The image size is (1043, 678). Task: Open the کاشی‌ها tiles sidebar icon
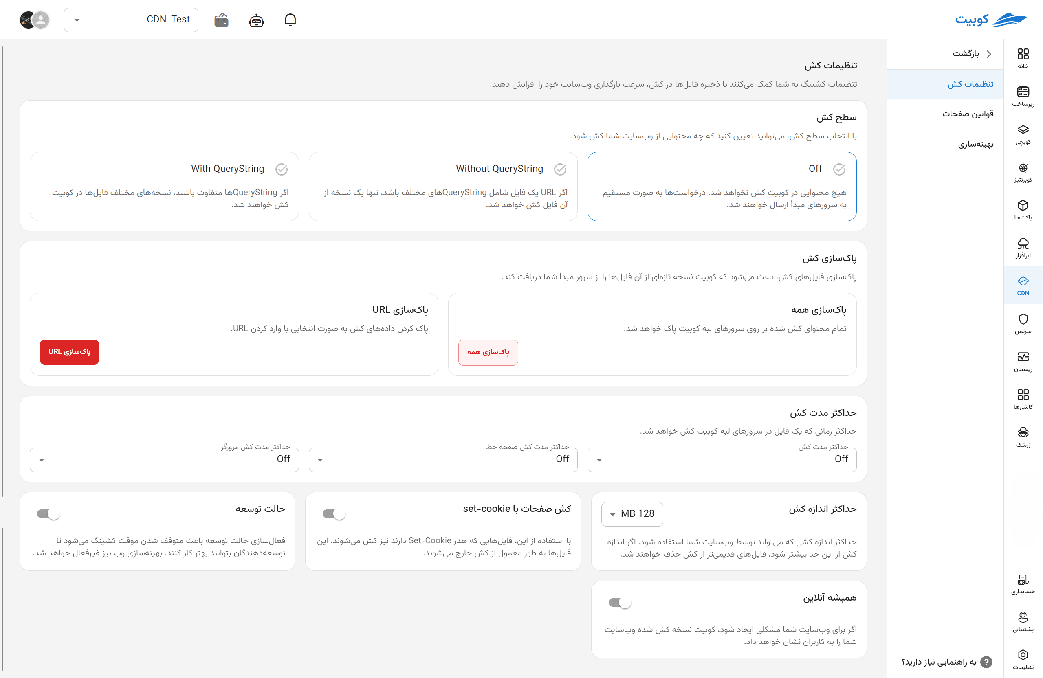(x=1023, y=399)
